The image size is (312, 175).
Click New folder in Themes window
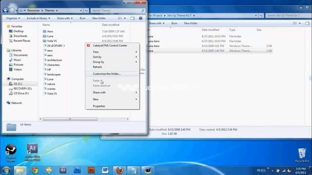tap(99, 18)
